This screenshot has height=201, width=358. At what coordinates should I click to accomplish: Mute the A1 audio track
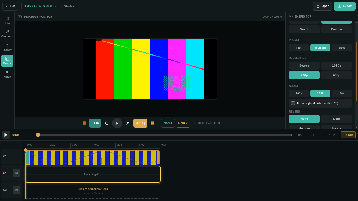pyautogui.click(x=17, y=173)
